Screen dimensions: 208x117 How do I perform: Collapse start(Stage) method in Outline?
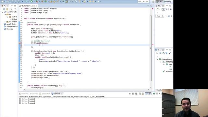pyautogui.click(x=161, y=62)
